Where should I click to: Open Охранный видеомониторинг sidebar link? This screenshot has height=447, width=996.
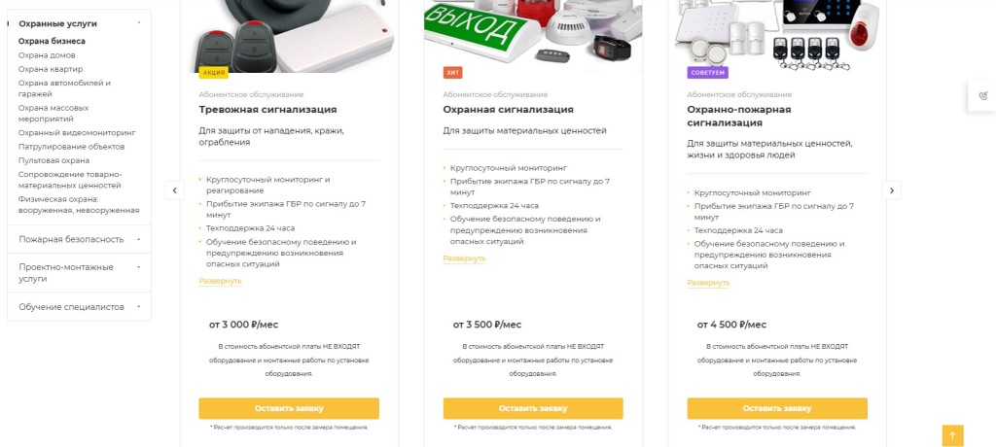pyautogui.click(x=77, y=132)
